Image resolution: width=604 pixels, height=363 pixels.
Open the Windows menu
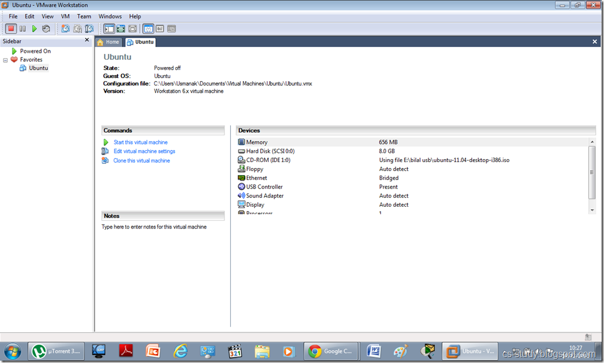[x=110, y=16]
